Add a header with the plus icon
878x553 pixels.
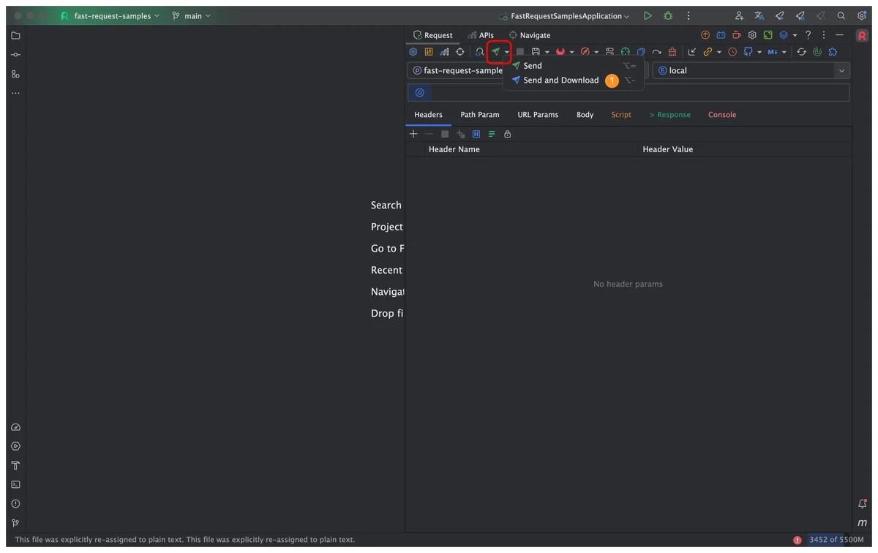(x=413, y=134)
